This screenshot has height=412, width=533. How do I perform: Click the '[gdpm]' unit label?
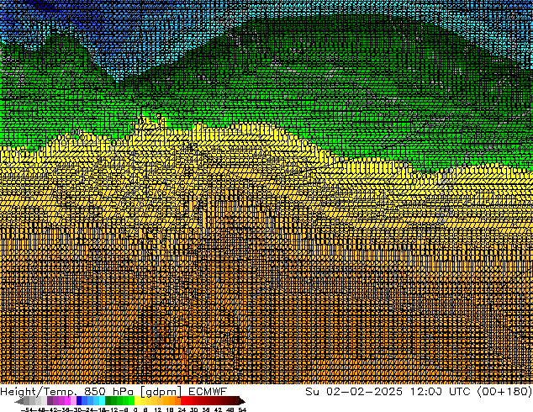pos(161,392)
